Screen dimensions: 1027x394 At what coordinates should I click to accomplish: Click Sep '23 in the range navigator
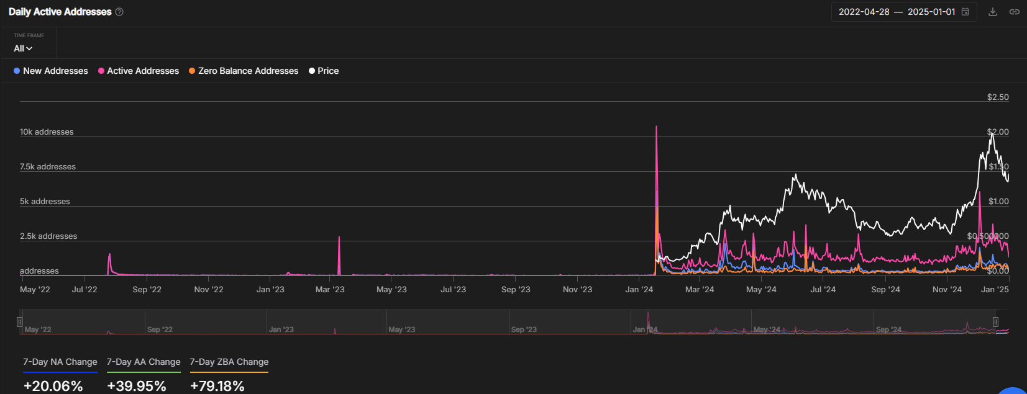(x=524, y=329)
